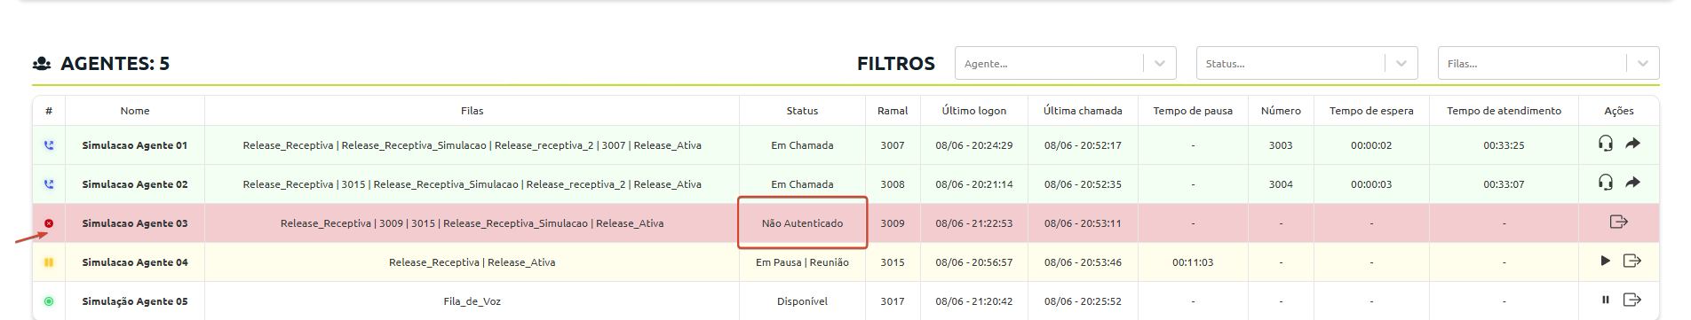Screen dimensions: 1691x320
Task: Log out Simulacao Agente 04 via exit icon
Action: tap(1631, 261)
